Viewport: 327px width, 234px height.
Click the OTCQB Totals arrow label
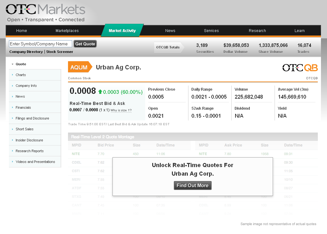(x=169, y=47)
